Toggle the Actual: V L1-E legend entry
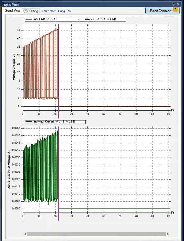The width and height of the screenshot is (184, 241). tap(100, 20)
